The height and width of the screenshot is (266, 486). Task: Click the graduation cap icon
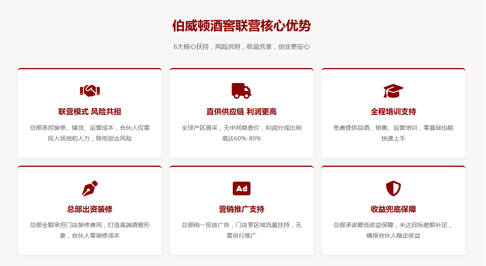393,91
